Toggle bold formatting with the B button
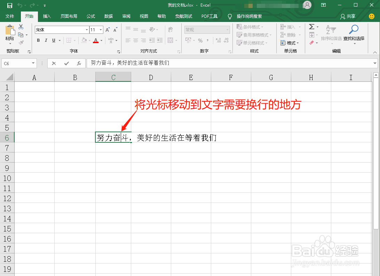Screen dimensions: 380x276 point(38,40)
